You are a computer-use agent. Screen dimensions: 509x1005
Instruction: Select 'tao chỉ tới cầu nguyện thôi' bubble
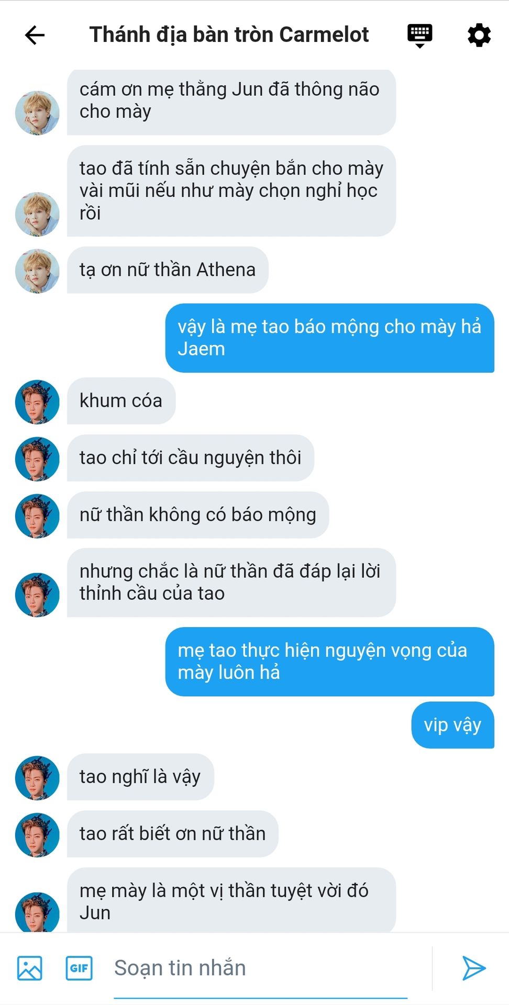(x=191, y=458)
